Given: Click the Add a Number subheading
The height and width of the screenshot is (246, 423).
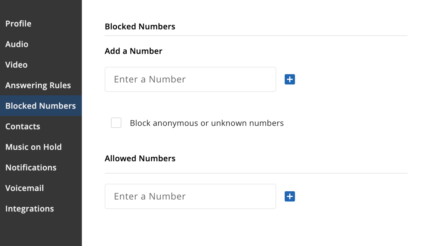Looking at the screenshot, I should click(134, 51).
